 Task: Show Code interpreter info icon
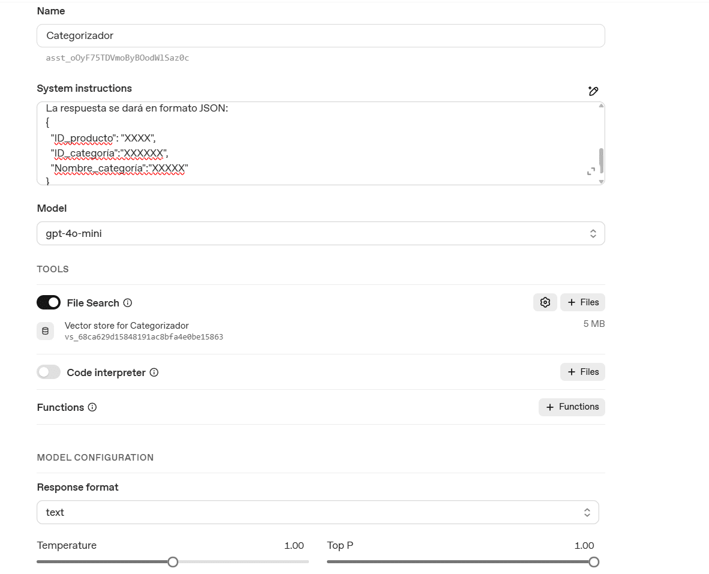(x=154, y=372)
